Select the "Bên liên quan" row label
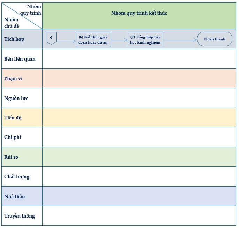The image size is (239, 228). coord(20,59)
